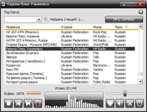Click the volume slider handle

(x=125, y=94)
